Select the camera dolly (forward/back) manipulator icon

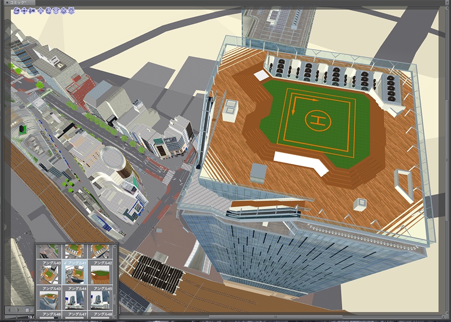[x=32, y=11]
